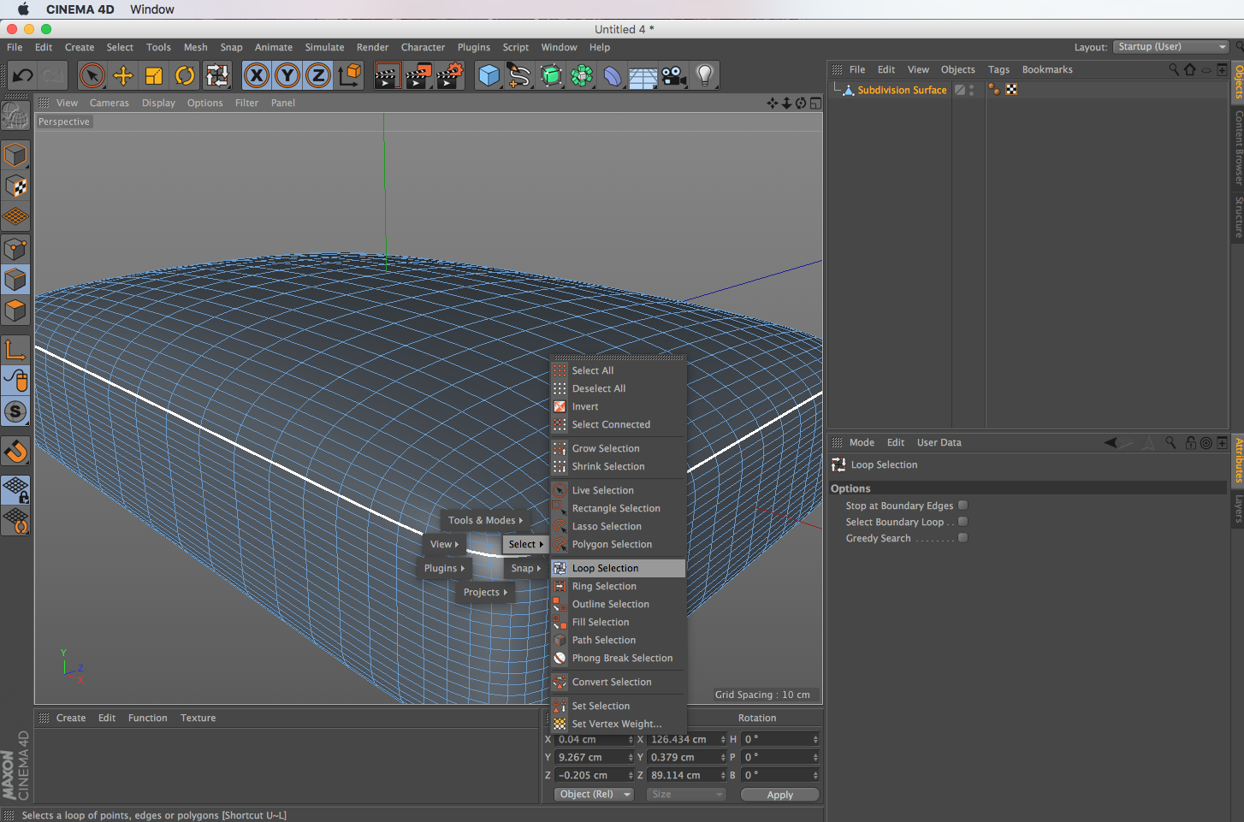
Task: Select the Move tool in the toolbar
Action: click(123, 76)
